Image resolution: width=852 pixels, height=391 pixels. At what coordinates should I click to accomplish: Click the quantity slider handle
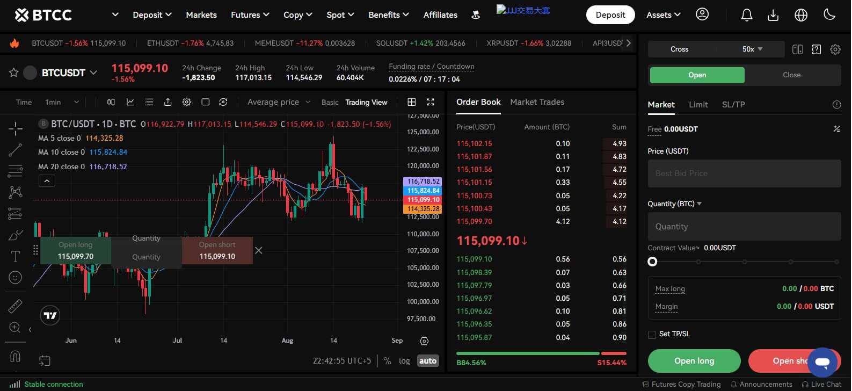coord(652,262)
